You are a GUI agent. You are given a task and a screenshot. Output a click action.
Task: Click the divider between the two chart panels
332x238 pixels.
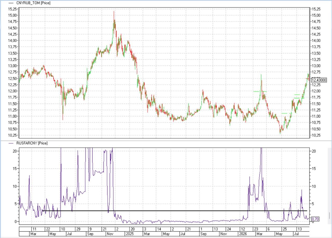(x=166, y=141)
